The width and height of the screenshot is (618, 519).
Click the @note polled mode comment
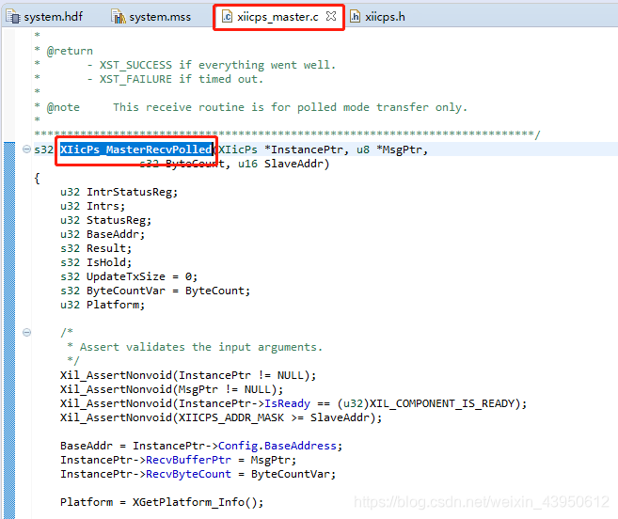[250, 107]
